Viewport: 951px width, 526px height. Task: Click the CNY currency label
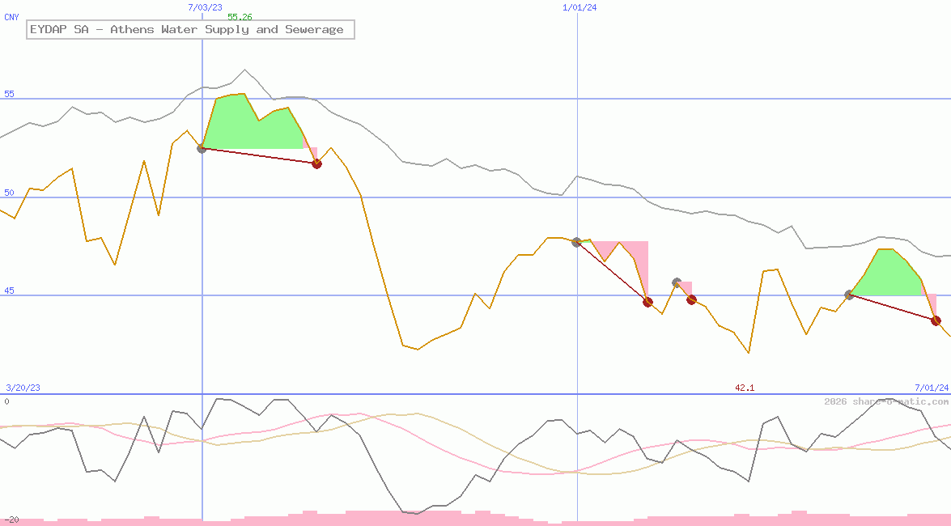click(x=11, y=17)
